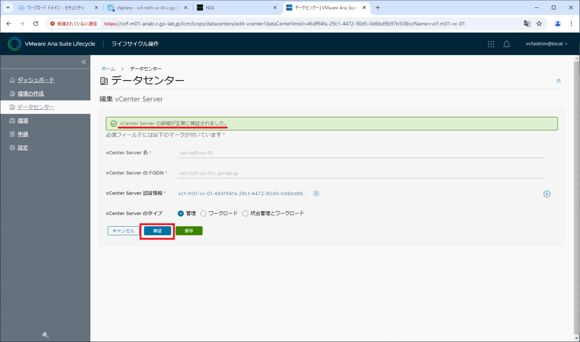Viewport: 580px width, 342px height.
Task: Click the vCenter Server 名 field
Action: (x=361, y=153)
